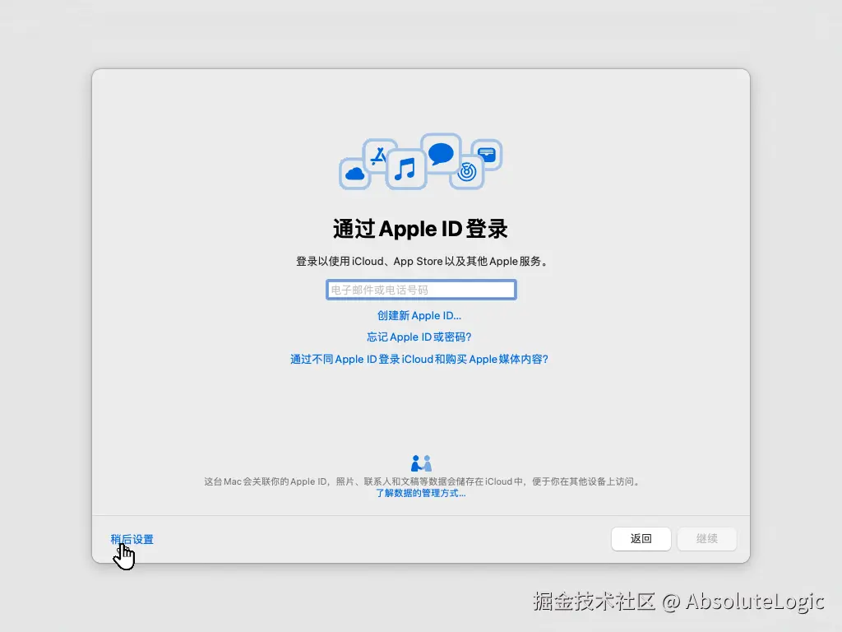The width and height of the screenshot is (842, 632).
Task: Click the 通过不同 Apple ID 登录 iCloud link
Action: pos(419,359)
